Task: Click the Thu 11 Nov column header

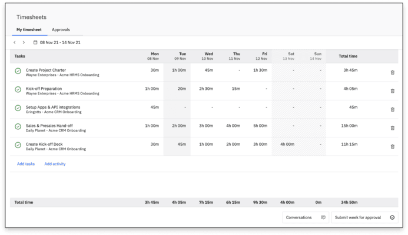Action: point(234,56)
